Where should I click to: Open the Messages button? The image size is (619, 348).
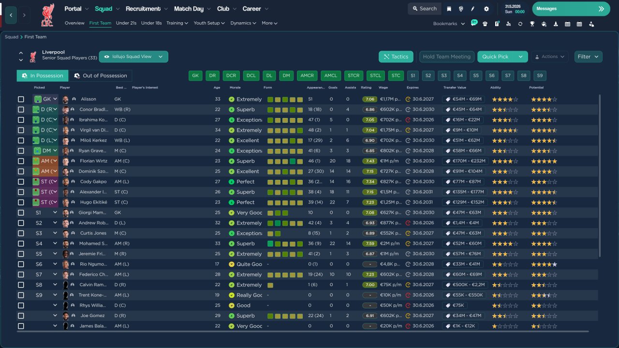[x=571, y=9]
